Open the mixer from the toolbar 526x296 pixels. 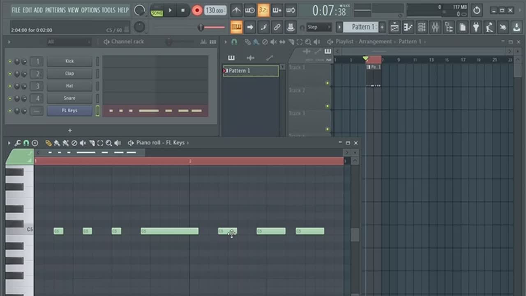435,28
